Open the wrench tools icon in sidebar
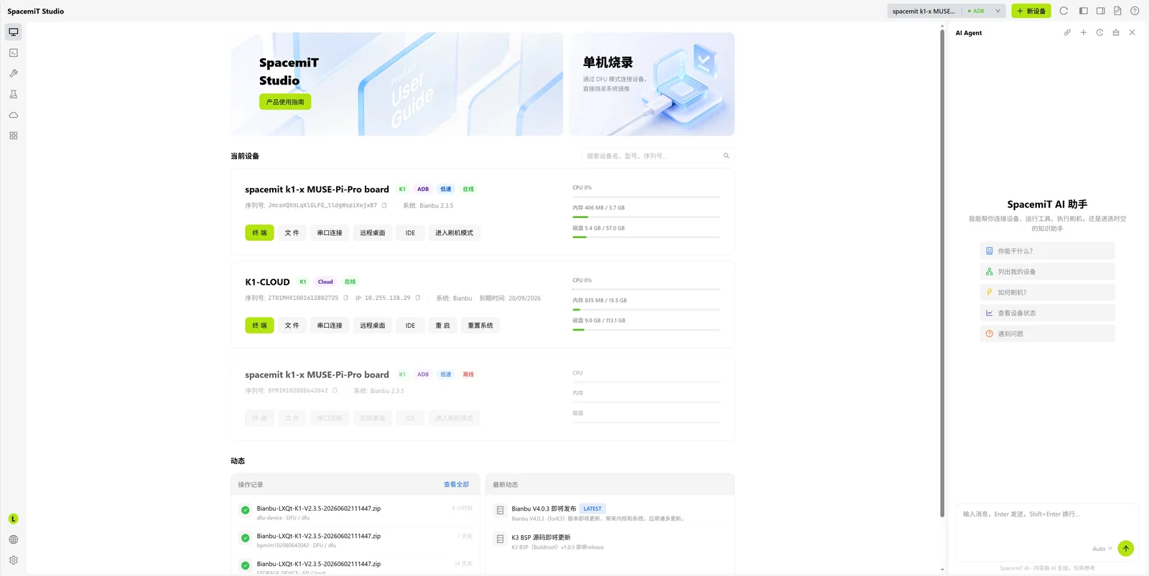Image resolution: width=1149 pixels, height=576 pixels. (x=13, y=73)
